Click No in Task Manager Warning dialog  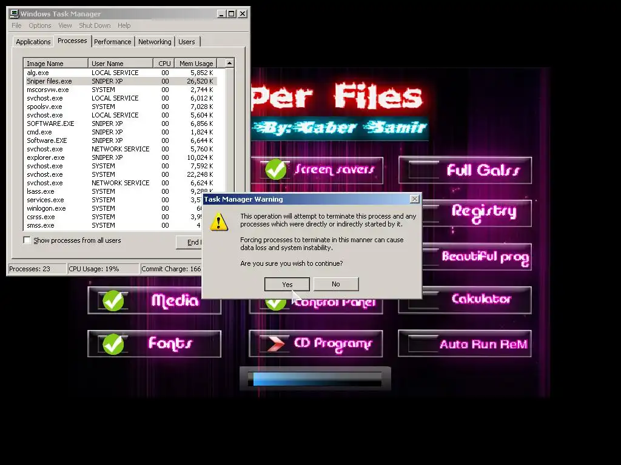(336, 284)
